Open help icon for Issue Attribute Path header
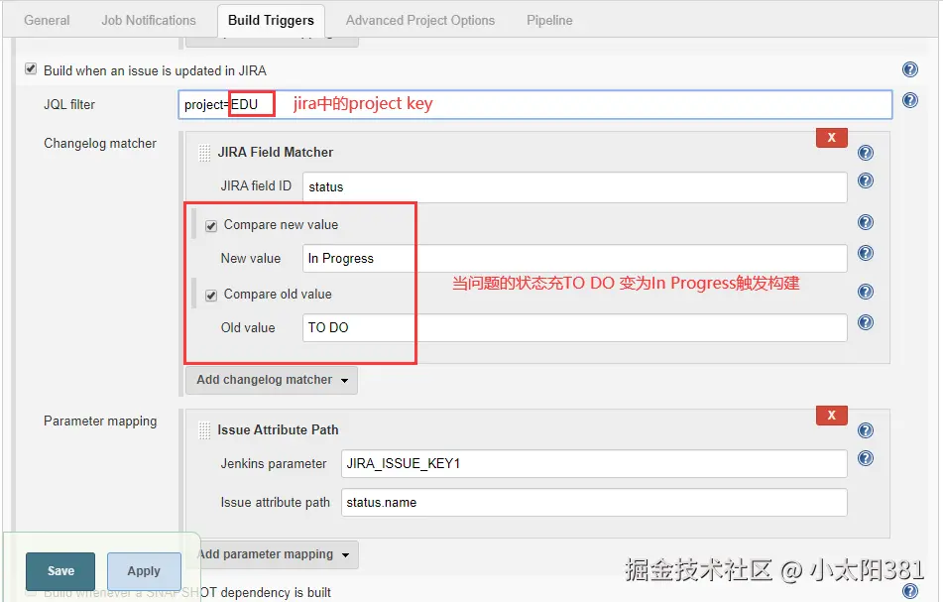The width and height of the screenshot is (943, 602). coord(866,430)
